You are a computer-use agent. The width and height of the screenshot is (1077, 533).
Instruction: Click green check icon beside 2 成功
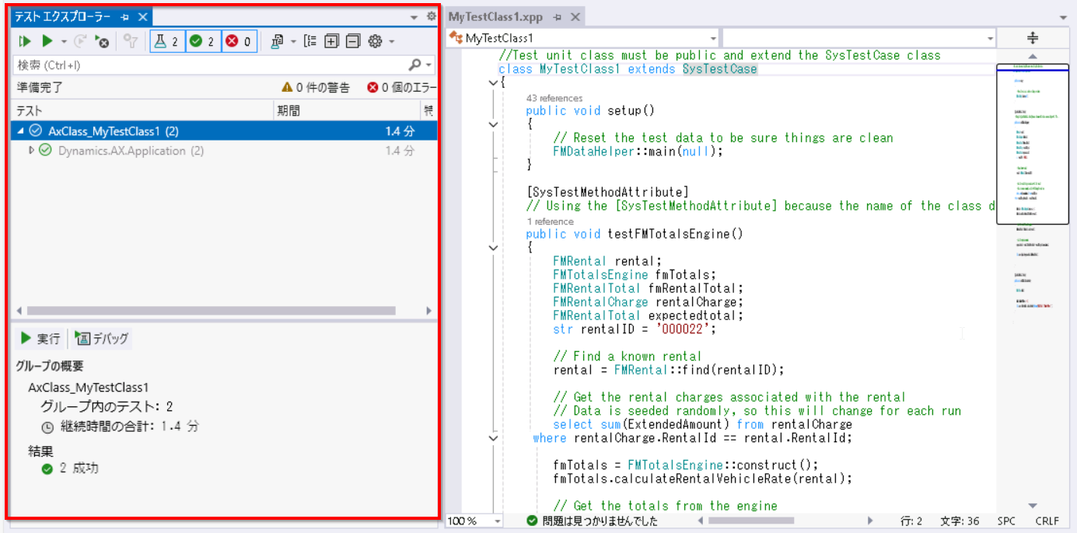[x=47, y=469]
